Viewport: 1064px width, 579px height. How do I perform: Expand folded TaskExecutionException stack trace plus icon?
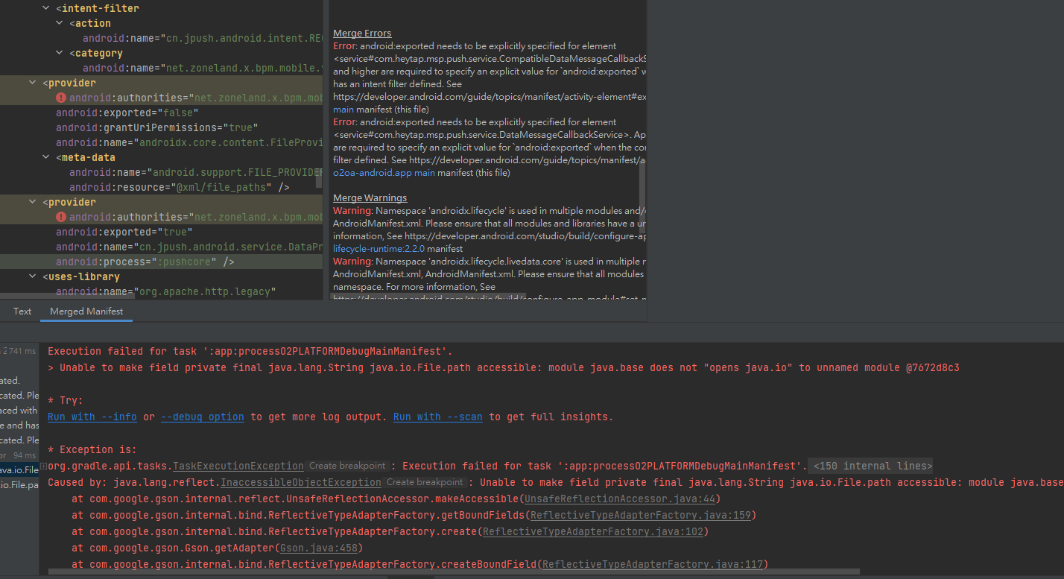tap(44, 466)
